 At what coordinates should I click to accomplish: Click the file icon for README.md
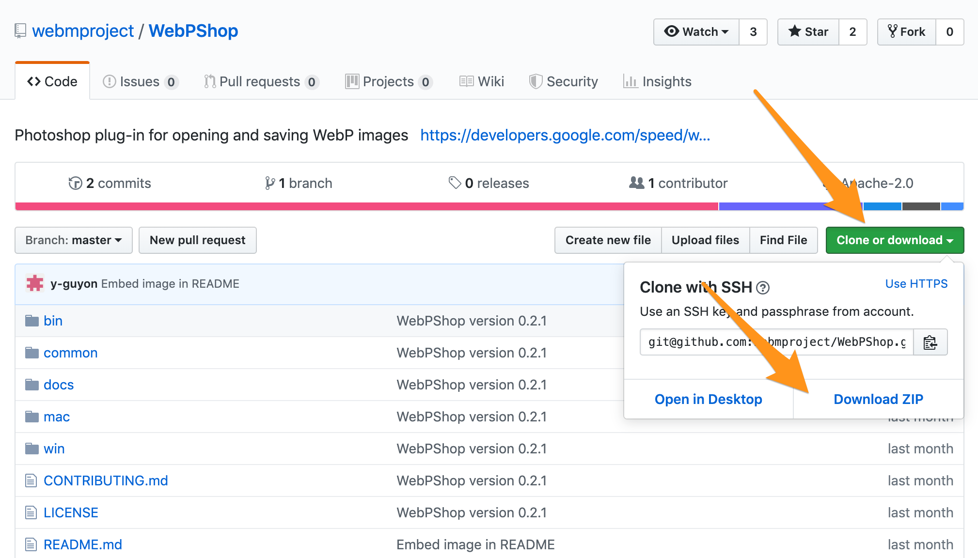(x=31, y=544)
